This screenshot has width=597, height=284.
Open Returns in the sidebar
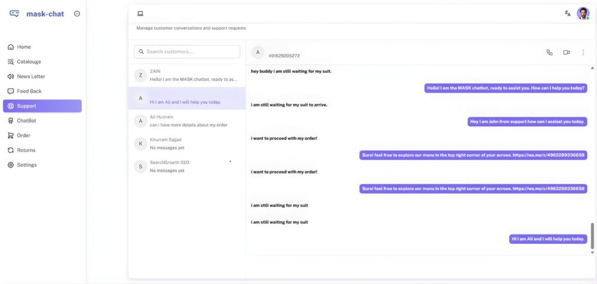tap(26, 150)
